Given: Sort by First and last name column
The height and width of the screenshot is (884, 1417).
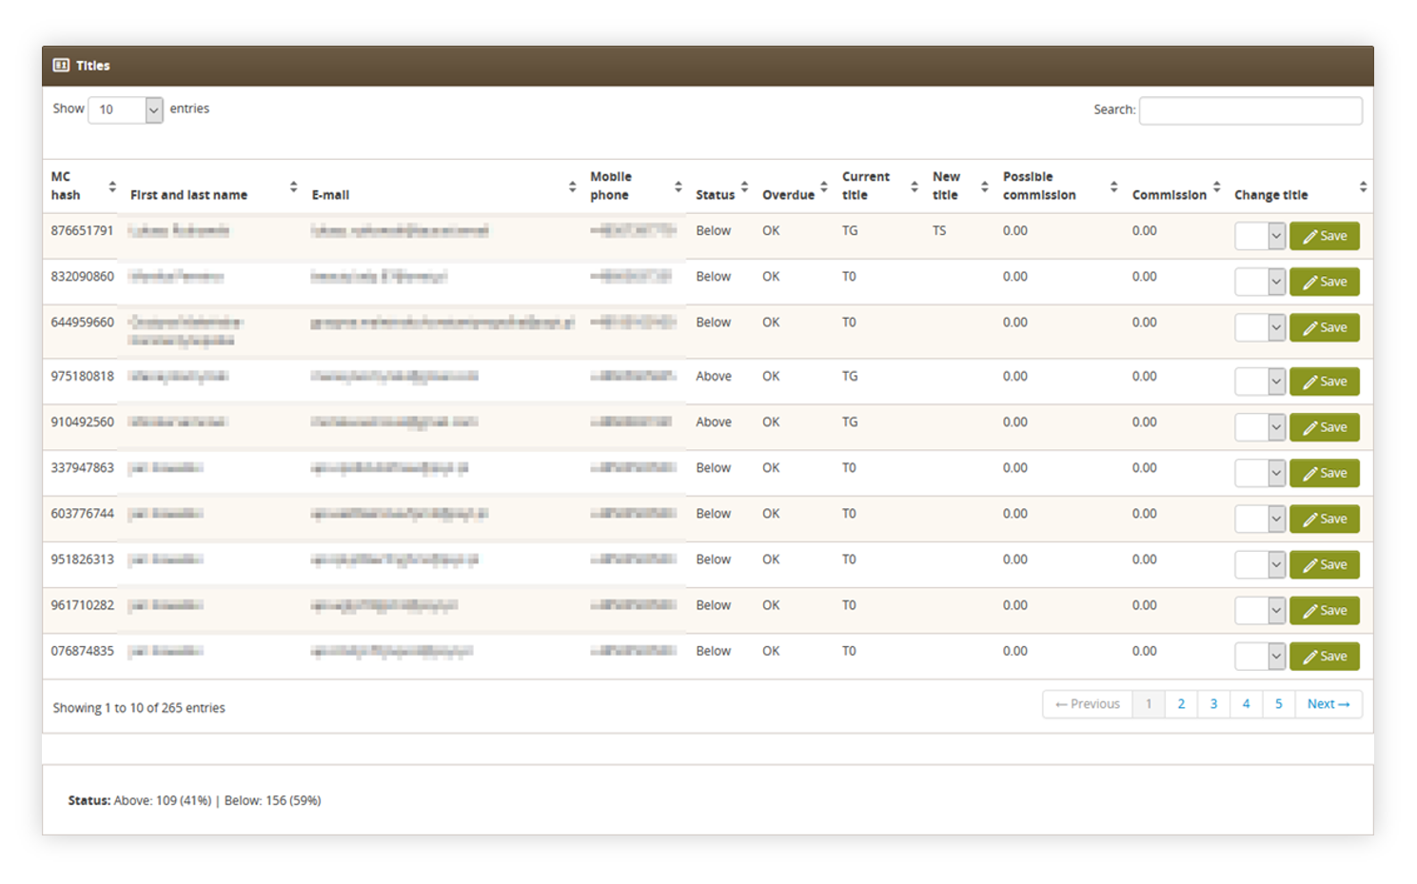Looking at the screenshot, I should point(293,187).
